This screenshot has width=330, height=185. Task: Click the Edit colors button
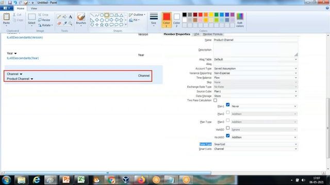[240, 20]
